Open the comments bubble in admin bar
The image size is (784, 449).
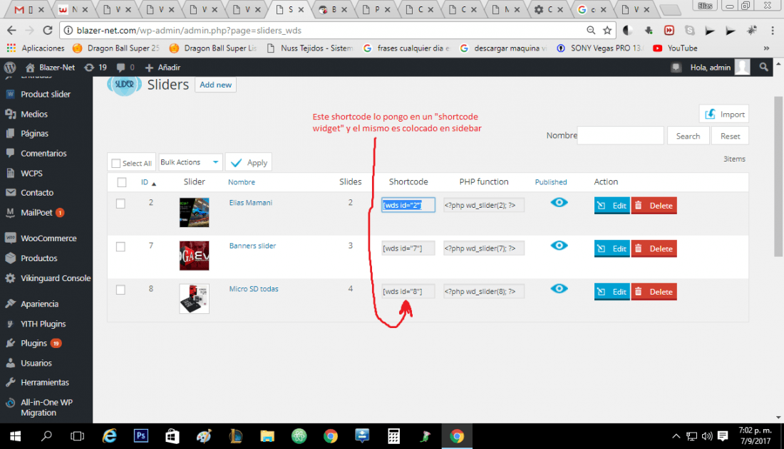click(125, 68)
